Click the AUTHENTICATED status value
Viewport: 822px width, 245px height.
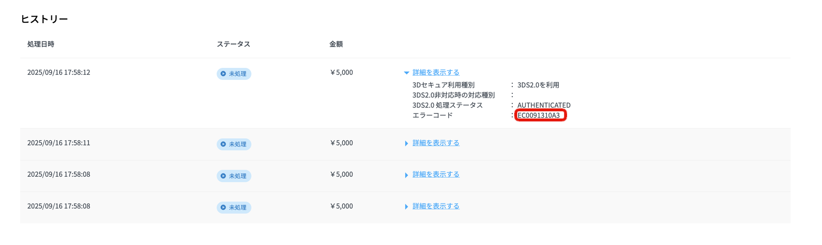coord(544,105)
